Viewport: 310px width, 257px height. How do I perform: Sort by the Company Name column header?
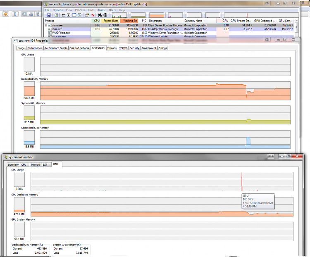point(200,21)
